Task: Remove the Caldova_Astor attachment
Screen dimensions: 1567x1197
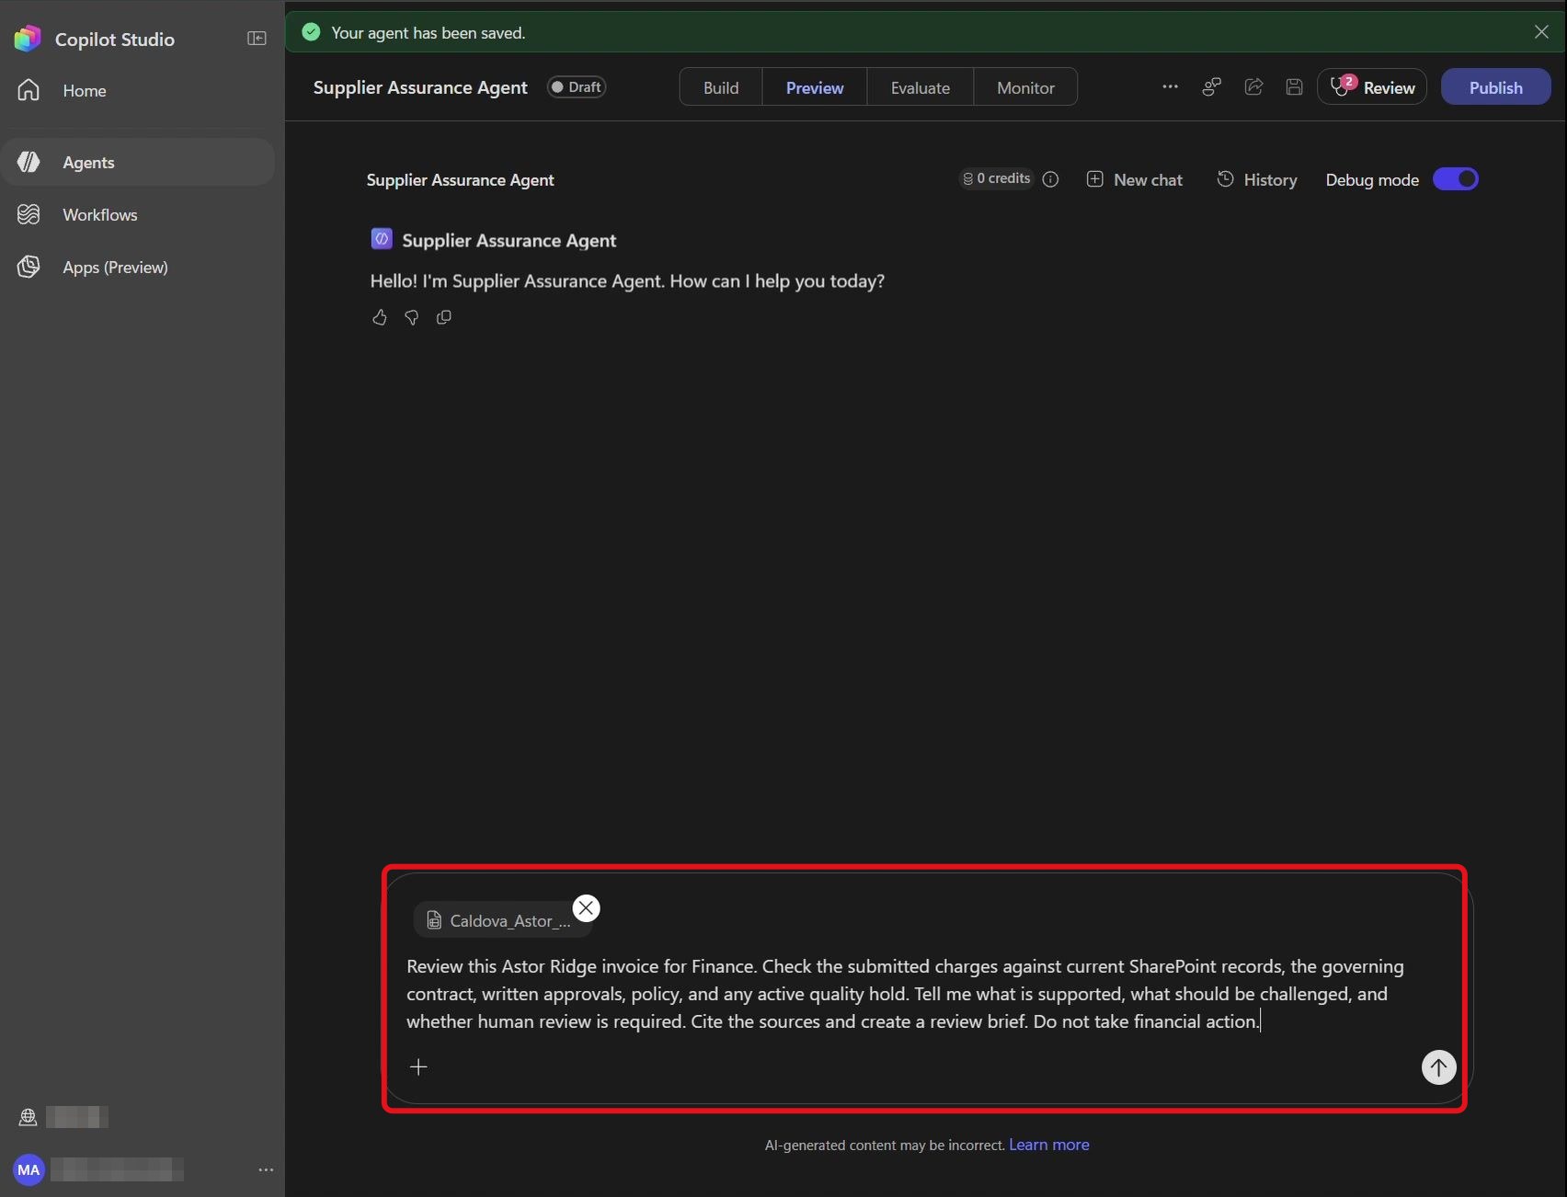Action: click(586, 908)
